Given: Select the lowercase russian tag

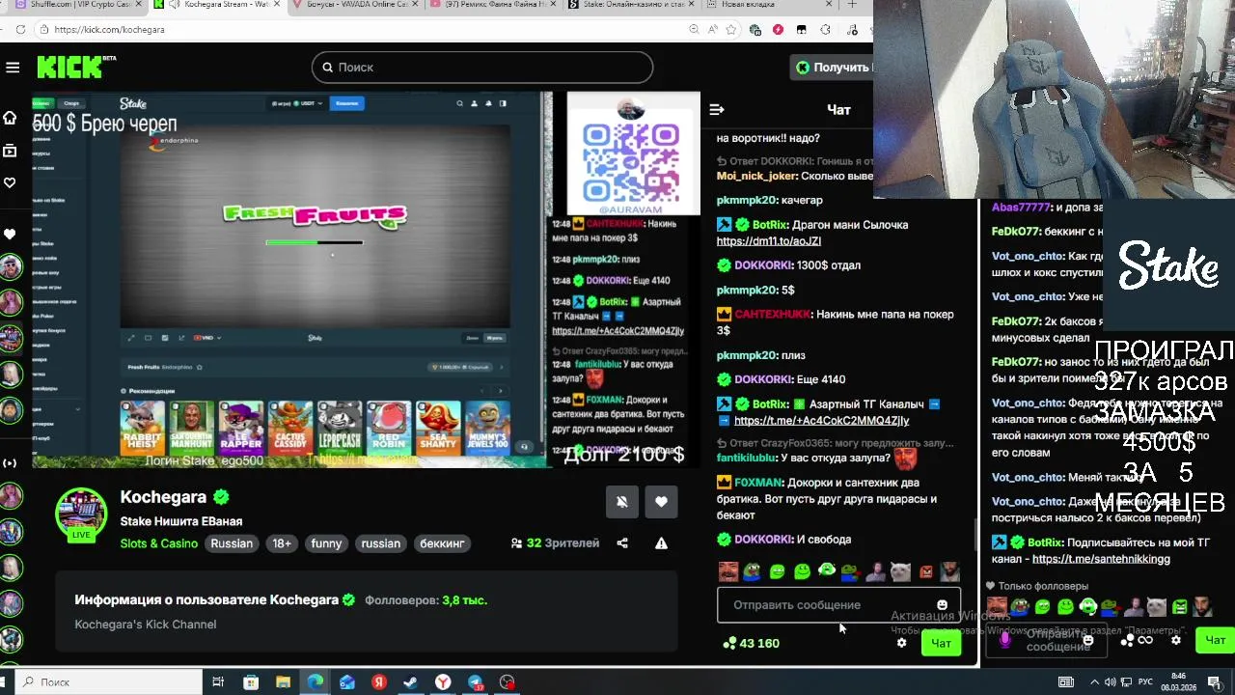Looking at the screenshot, I should coord(380,543).
